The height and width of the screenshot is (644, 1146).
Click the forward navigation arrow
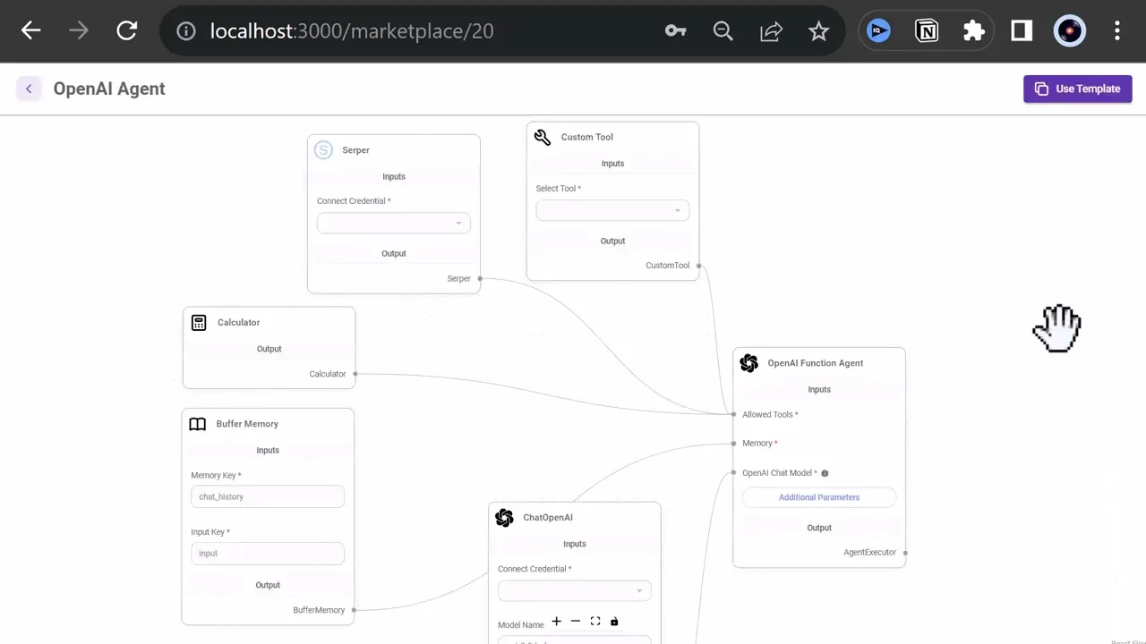tap(79, 31)
